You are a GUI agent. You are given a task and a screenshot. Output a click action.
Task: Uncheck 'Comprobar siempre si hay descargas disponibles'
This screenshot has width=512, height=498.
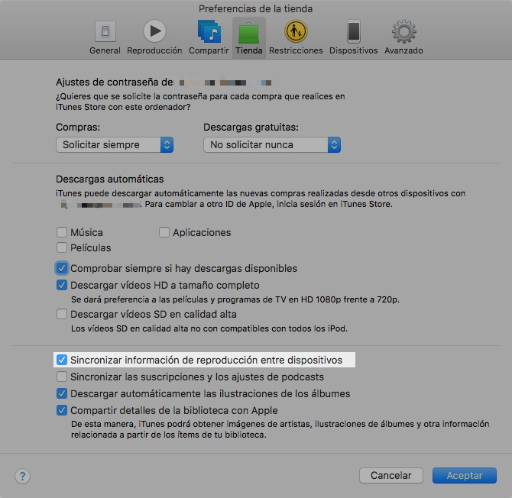pyautogui.click(x=62, y=268)
